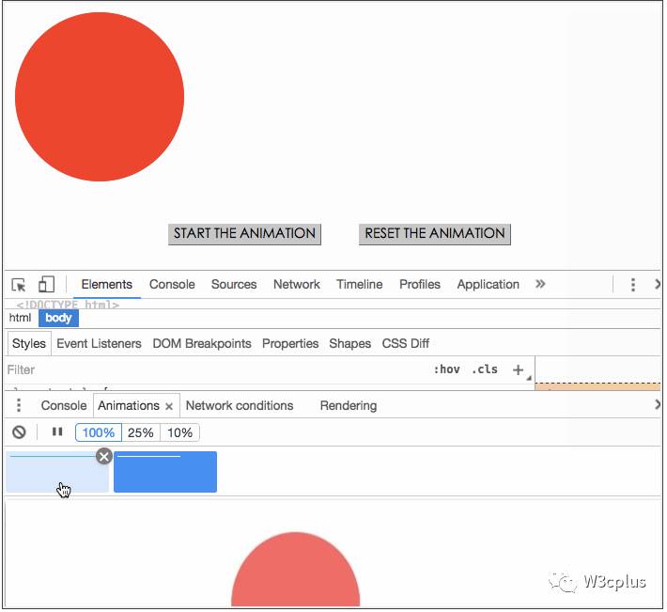The height and width of the screenshot is (612, 667).
Task: Open the Shapes pane
Action: point(350,343)
